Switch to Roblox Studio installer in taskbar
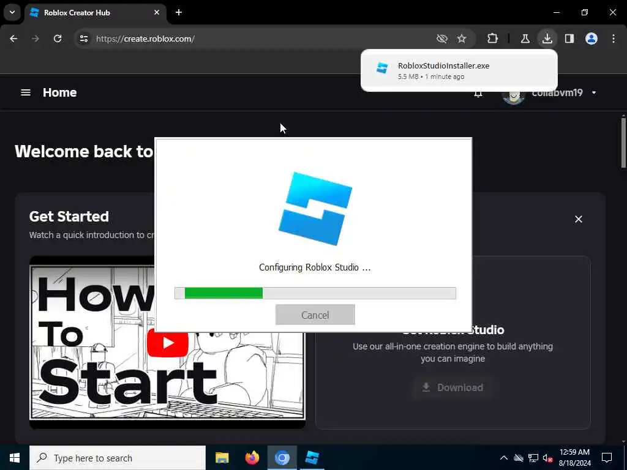 (312, 458)
